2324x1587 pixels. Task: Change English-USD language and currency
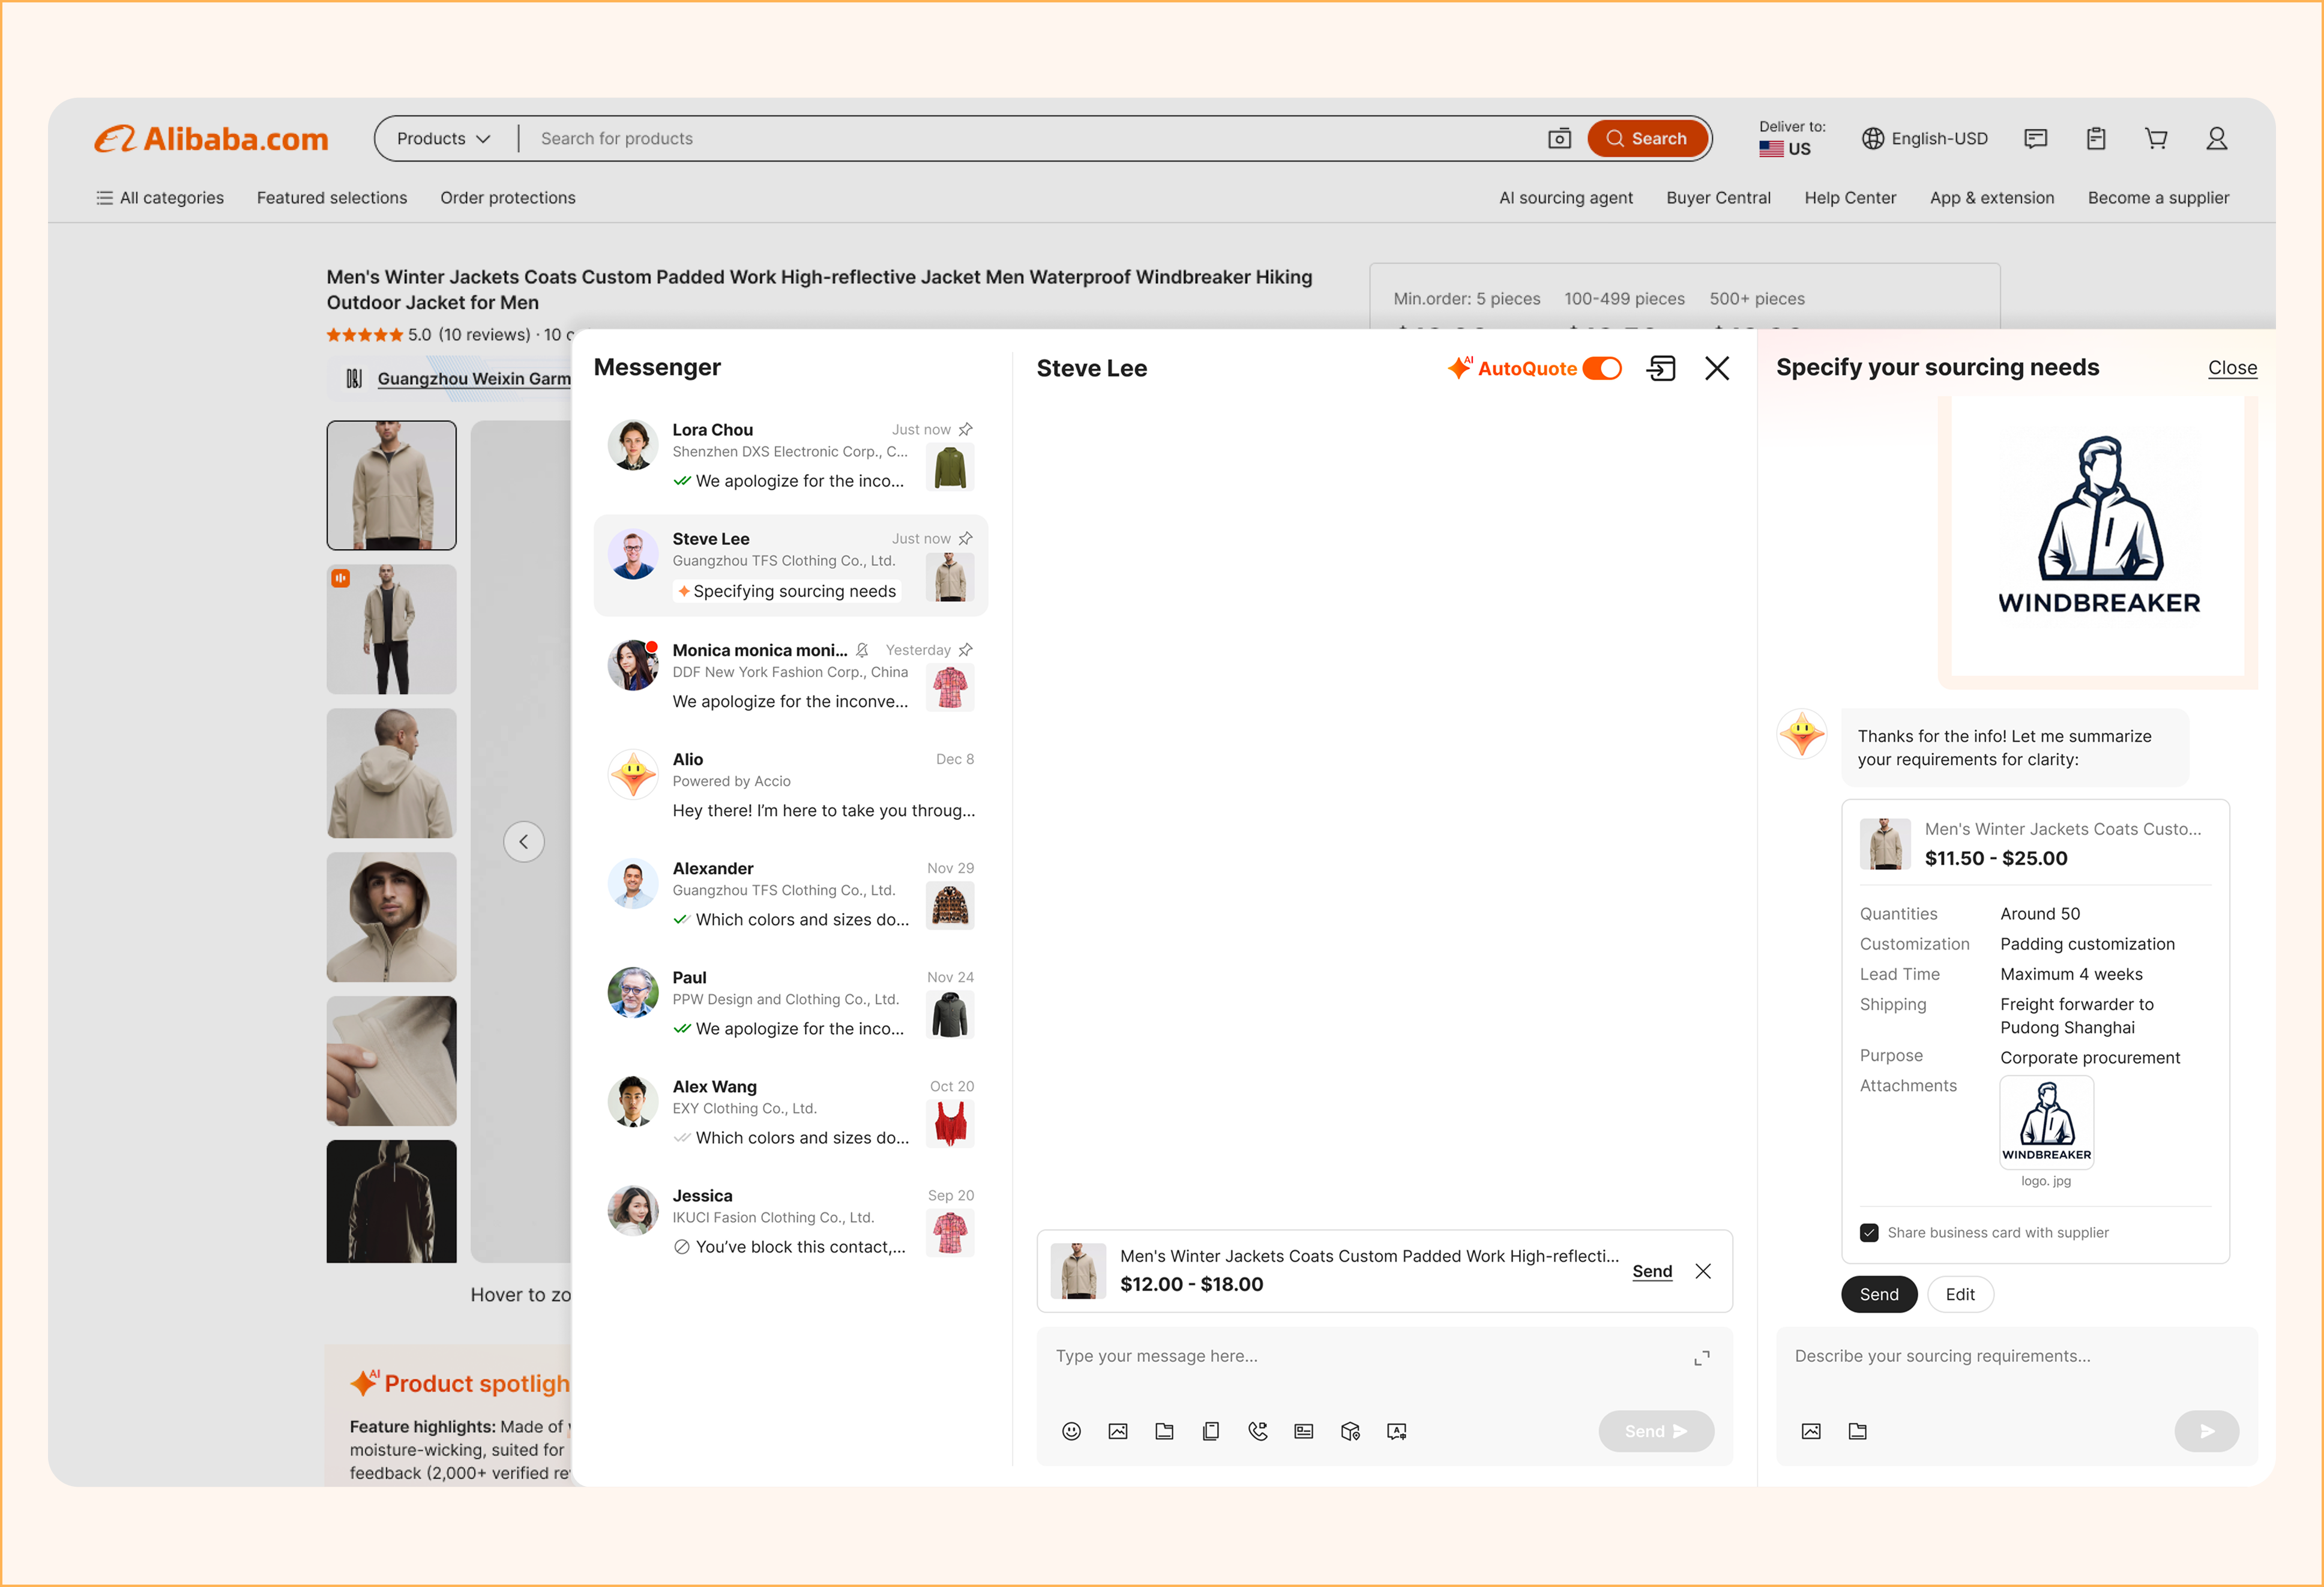pyautogui.click(x=1925, y=139)
